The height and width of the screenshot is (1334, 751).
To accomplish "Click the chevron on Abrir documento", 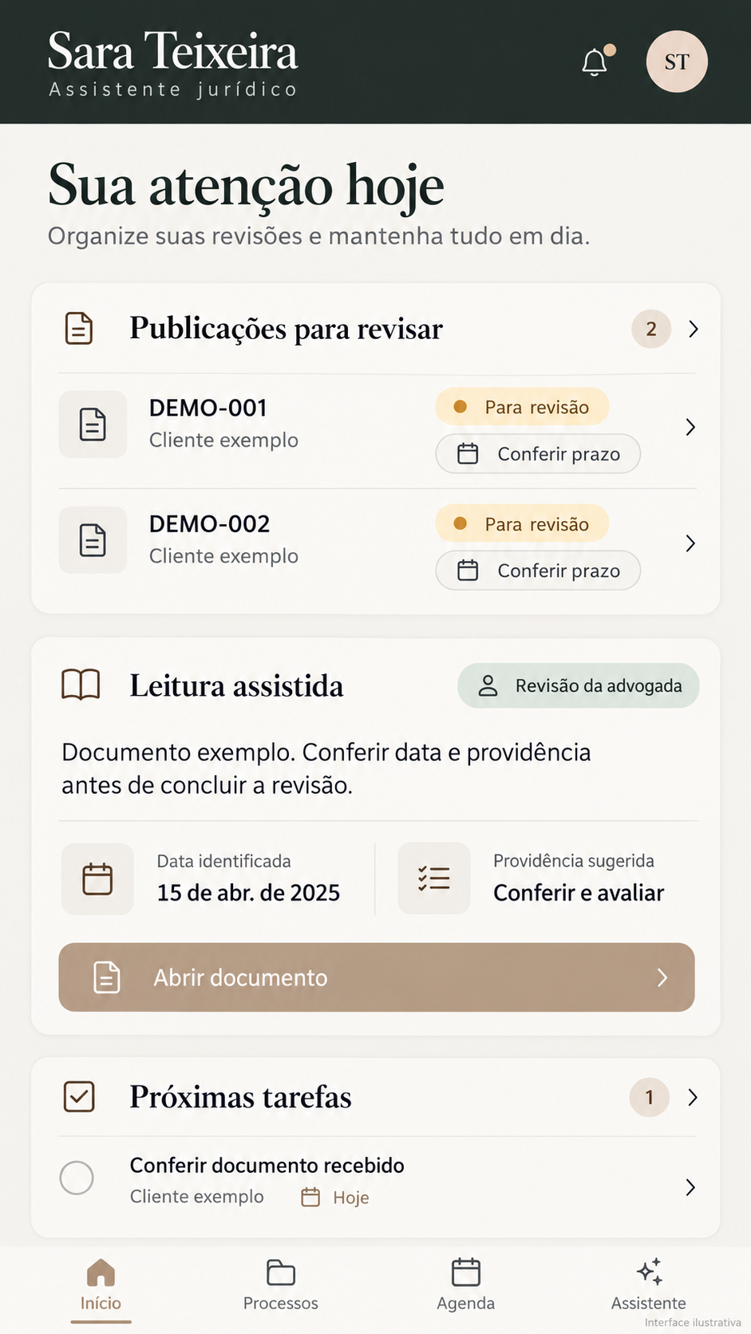I will (x=662, y=977).
